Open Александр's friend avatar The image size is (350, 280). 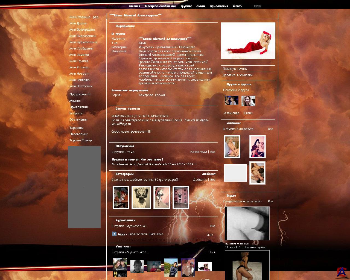tap(231, 101)
